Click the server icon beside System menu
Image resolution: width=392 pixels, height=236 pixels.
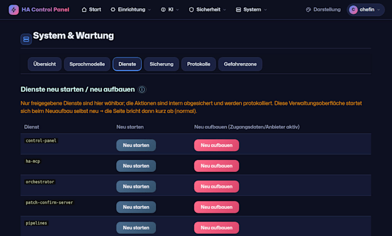pos(239,9)
